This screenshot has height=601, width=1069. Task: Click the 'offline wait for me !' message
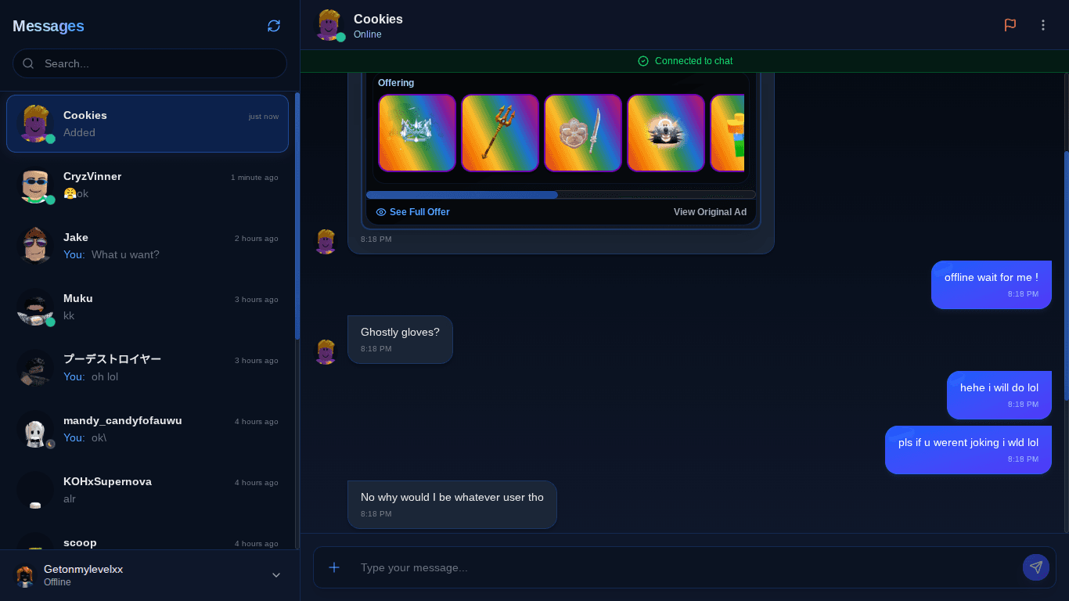[x=992, y=285]
